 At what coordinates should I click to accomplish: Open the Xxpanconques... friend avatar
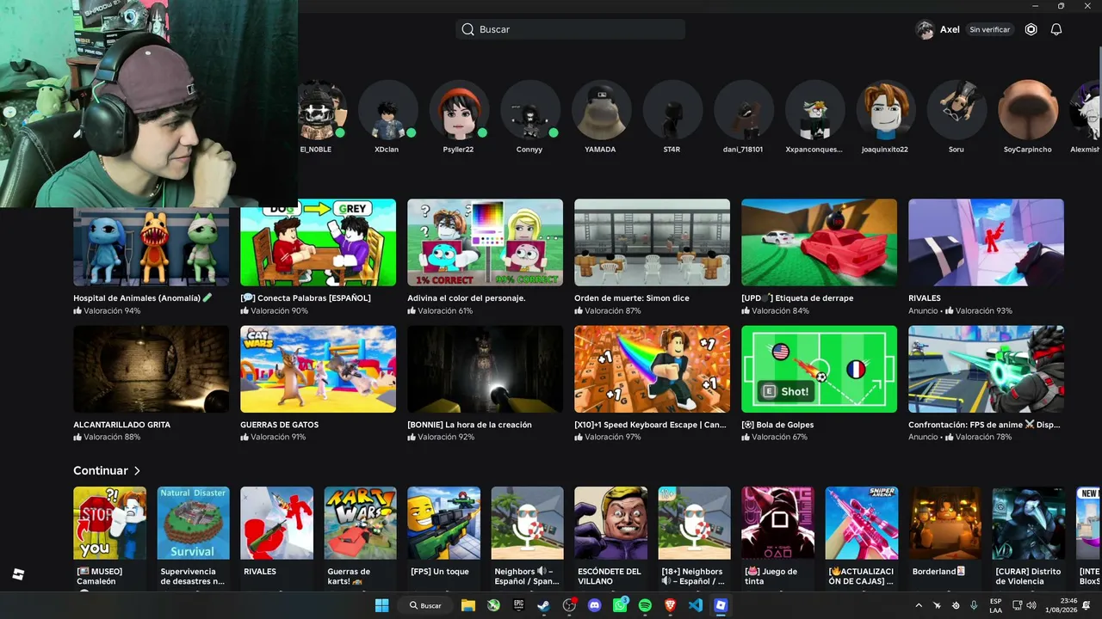(814, 110)
